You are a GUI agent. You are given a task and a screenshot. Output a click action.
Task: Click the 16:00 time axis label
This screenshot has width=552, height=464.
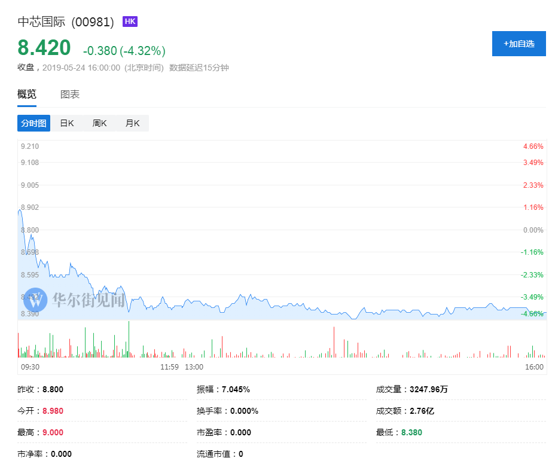click(x=534, y=367)
